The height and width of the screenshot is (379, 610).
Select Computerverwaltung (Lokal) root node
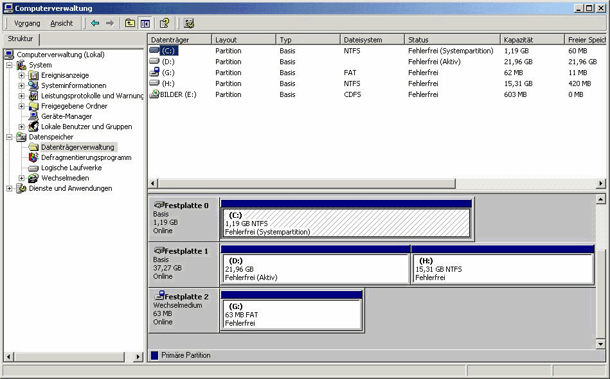coord(60,55)
